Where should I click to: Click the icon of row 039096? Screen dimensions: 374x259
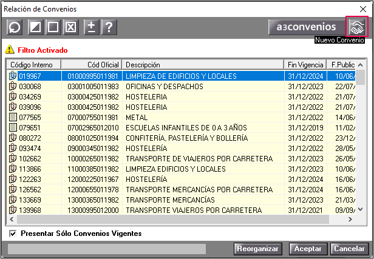pyautogui.click(x=13, y=107)
